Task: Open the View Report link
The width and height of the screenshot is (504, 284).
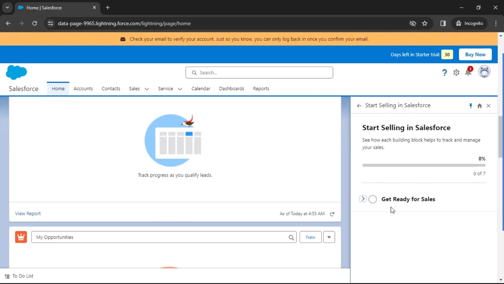Action: pyautogui.click(x=28, y=214)
